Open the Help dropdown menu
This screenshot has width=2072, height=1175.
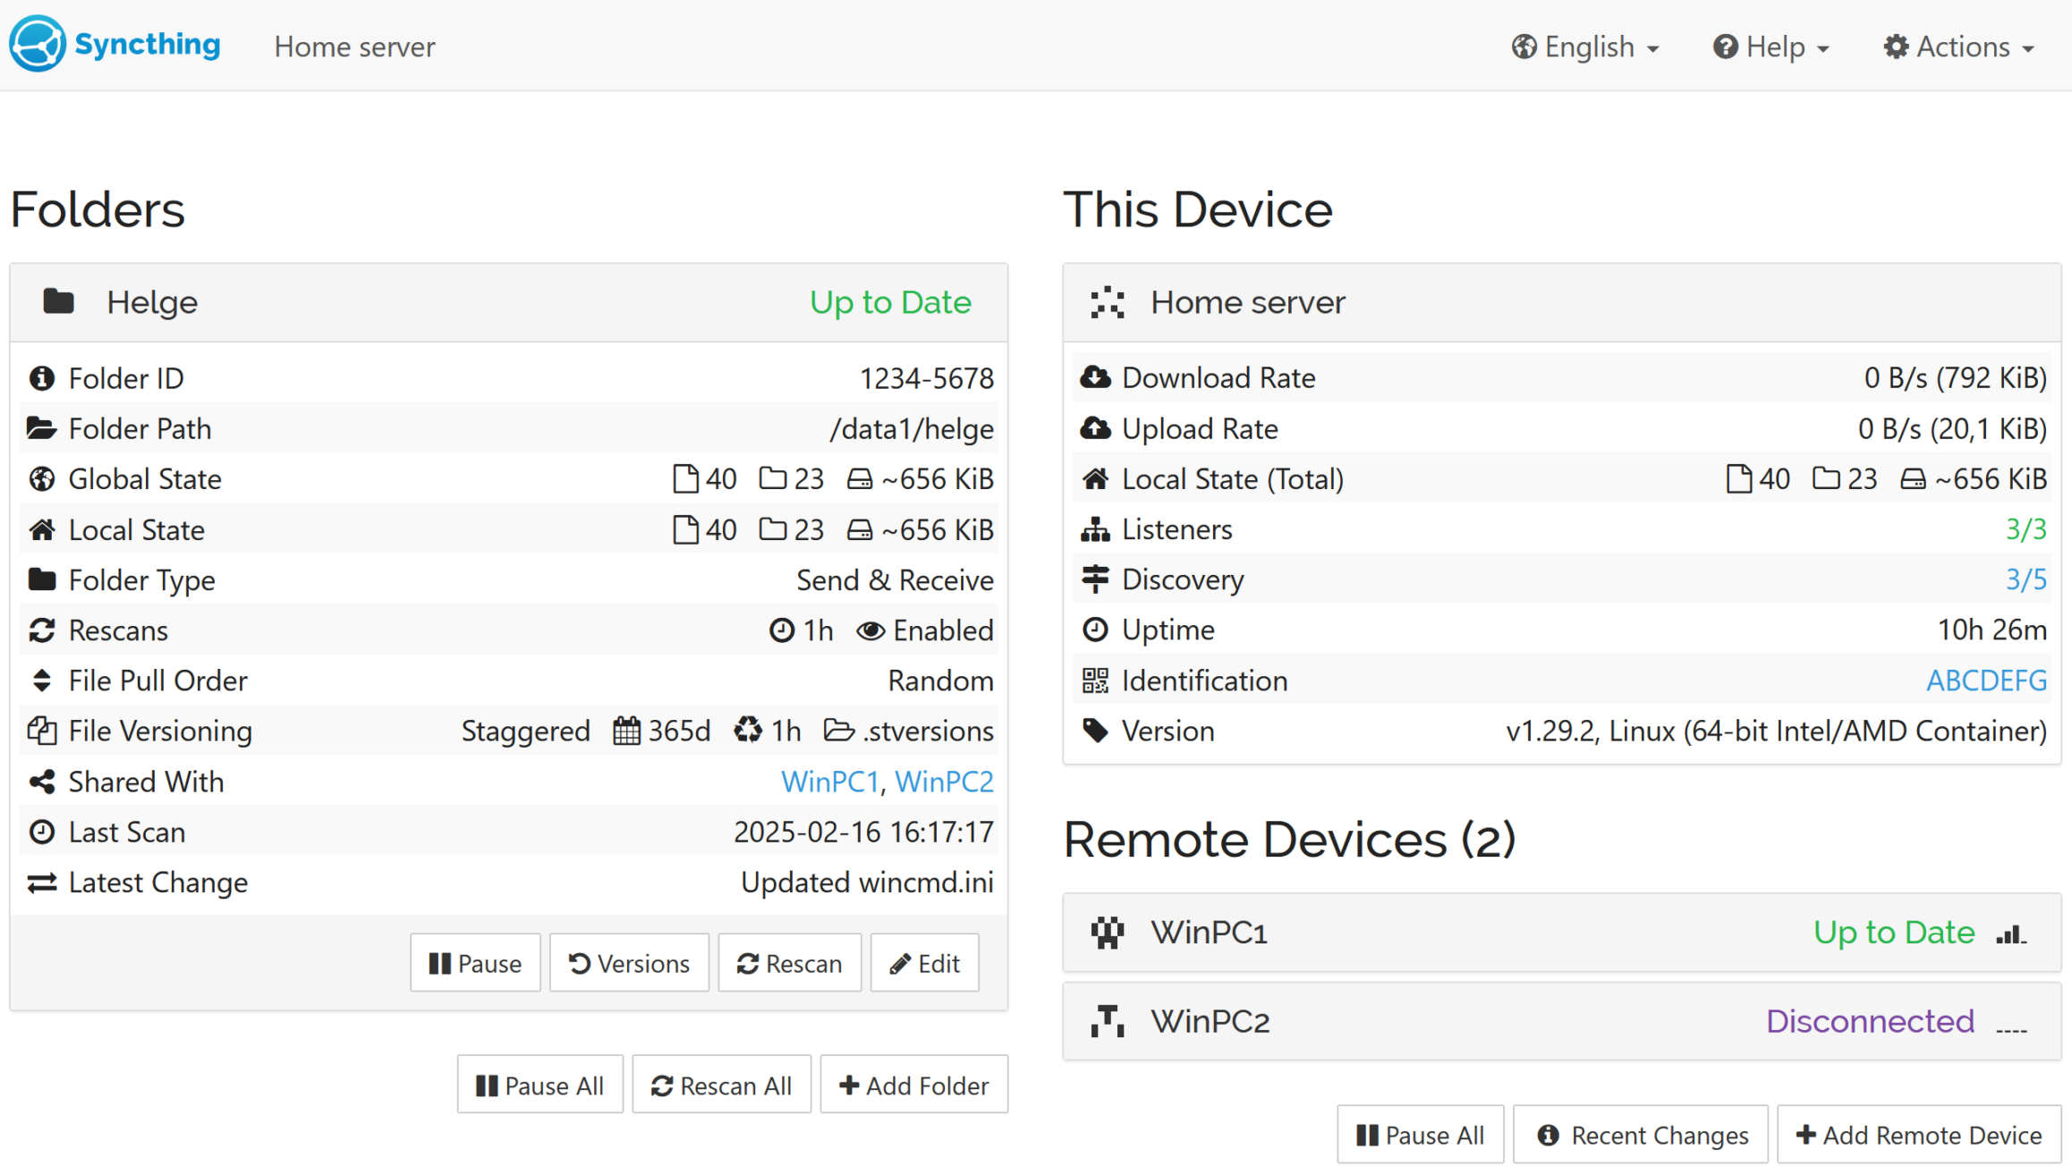pyautogui.click(x=1771, y=46)
